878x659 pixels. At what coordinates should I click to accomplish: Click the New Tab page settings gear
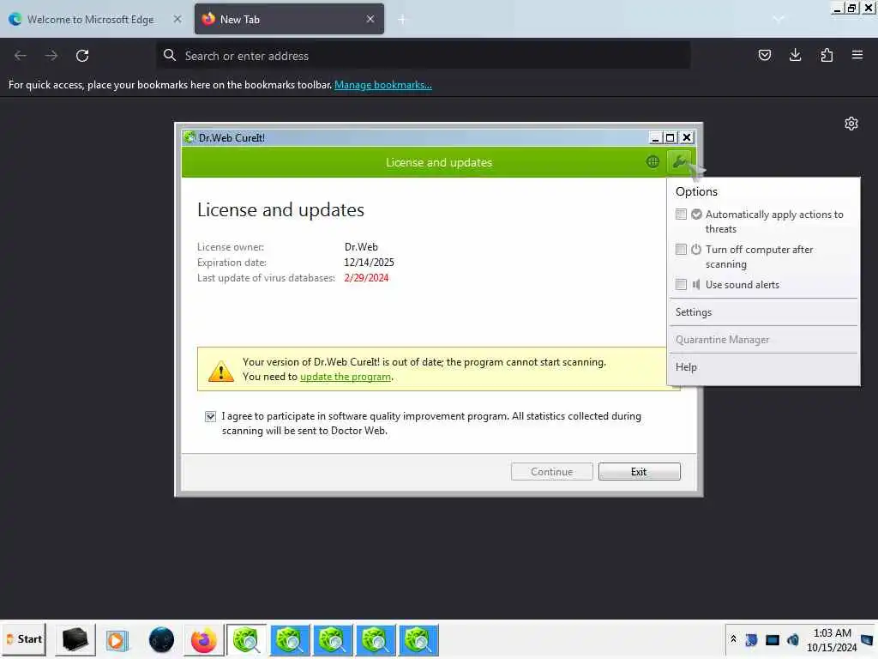[x=851, y=124]
